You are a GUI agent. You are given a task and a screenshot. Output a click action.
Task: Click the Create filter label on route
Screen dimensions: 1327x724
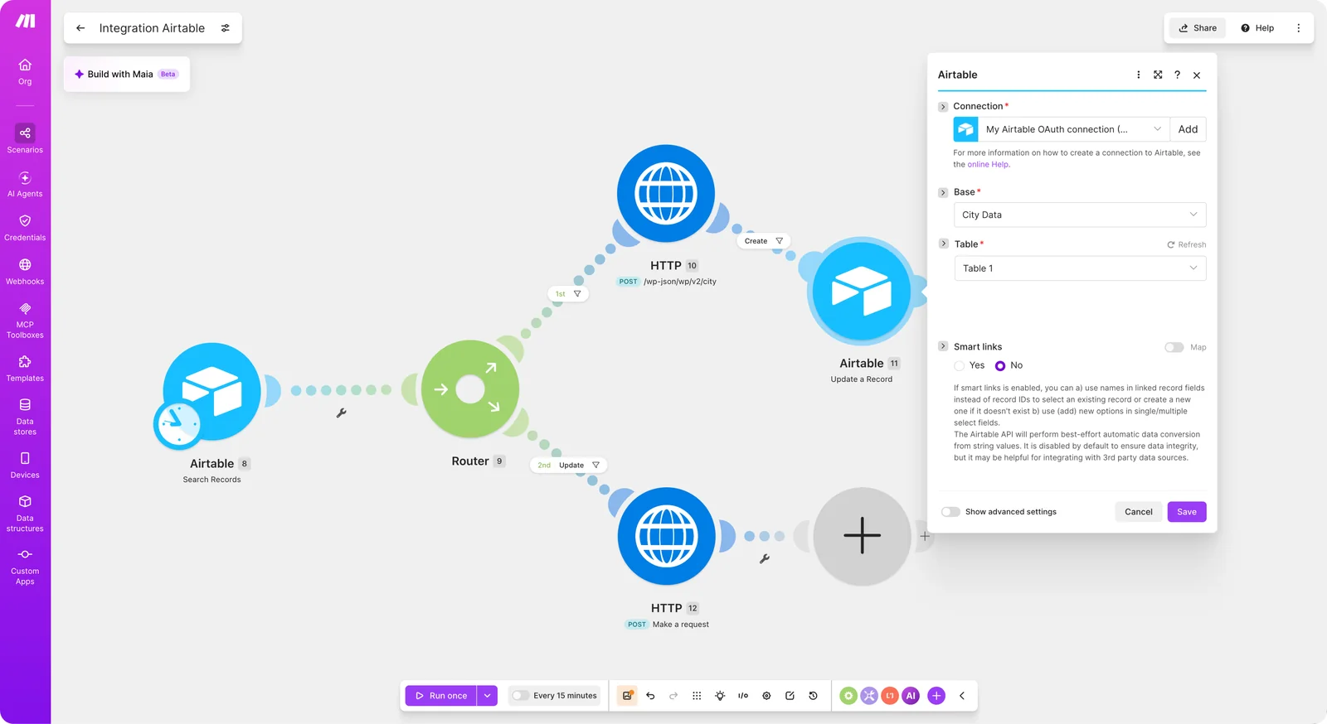764,241
